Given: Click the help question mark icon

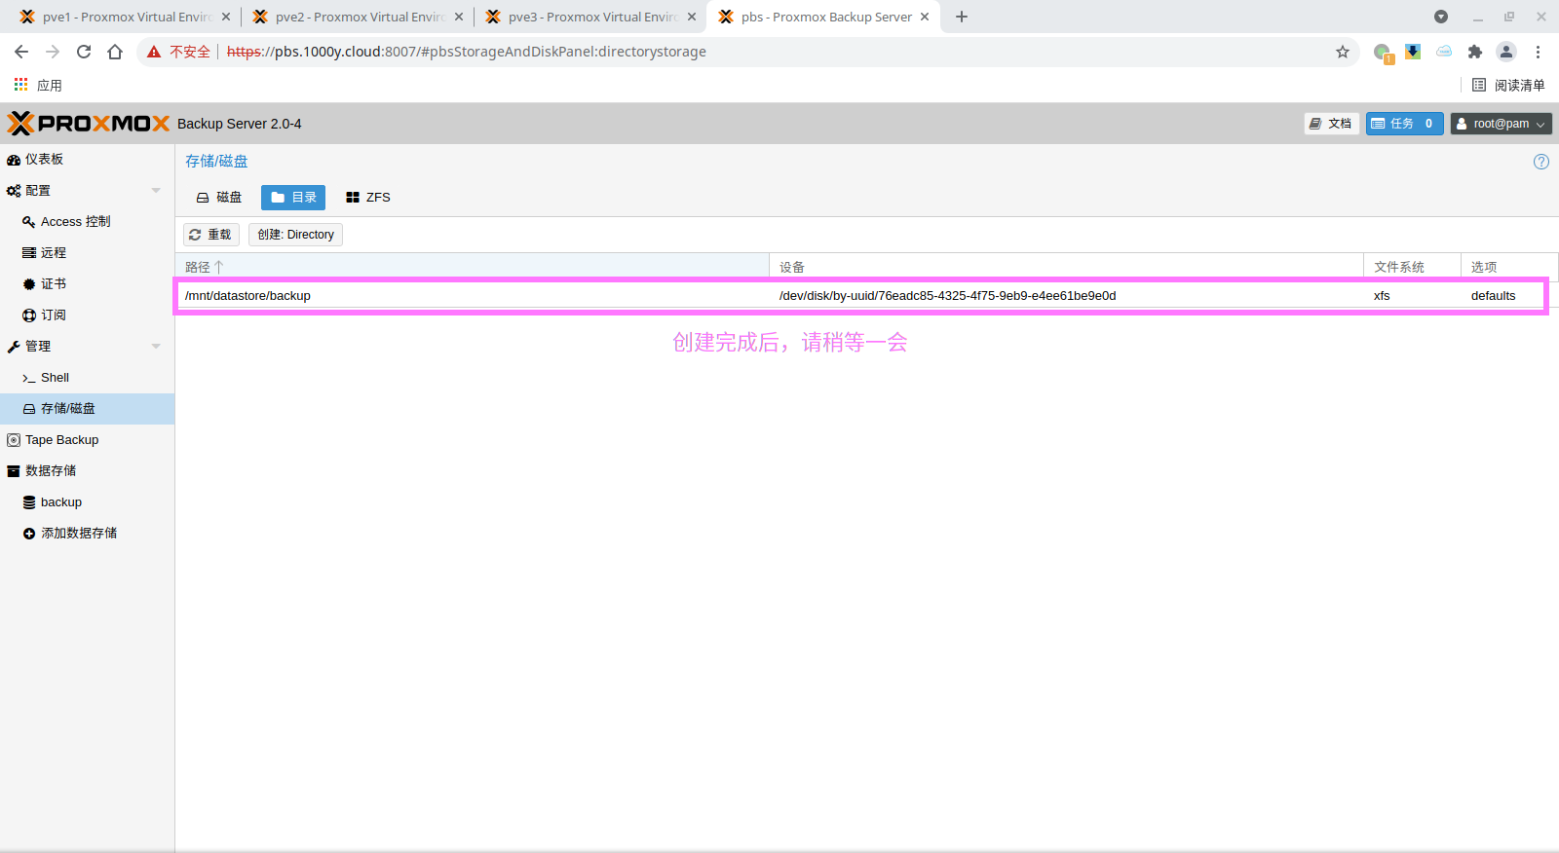Looking at the screenshot, I should 1540,162.
